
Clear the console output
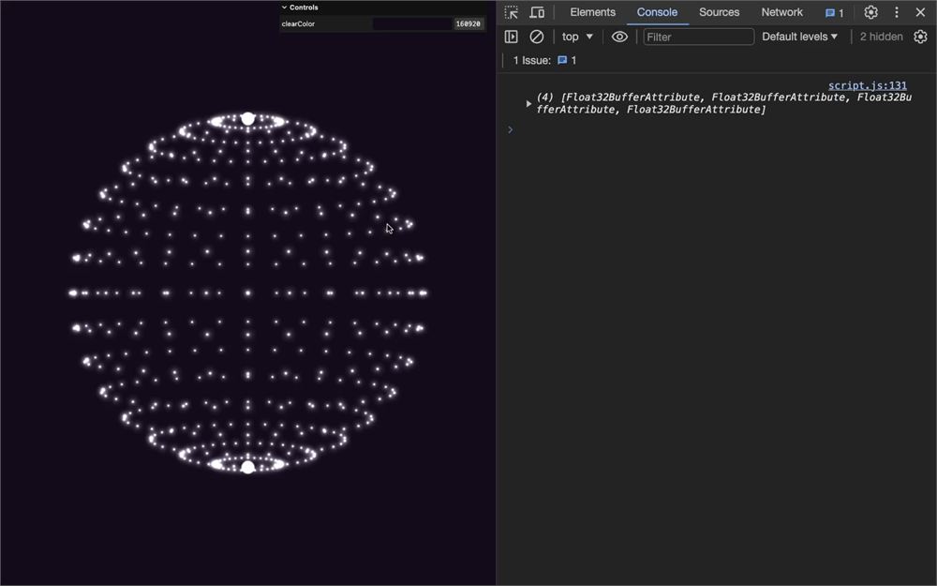(537, 38)
